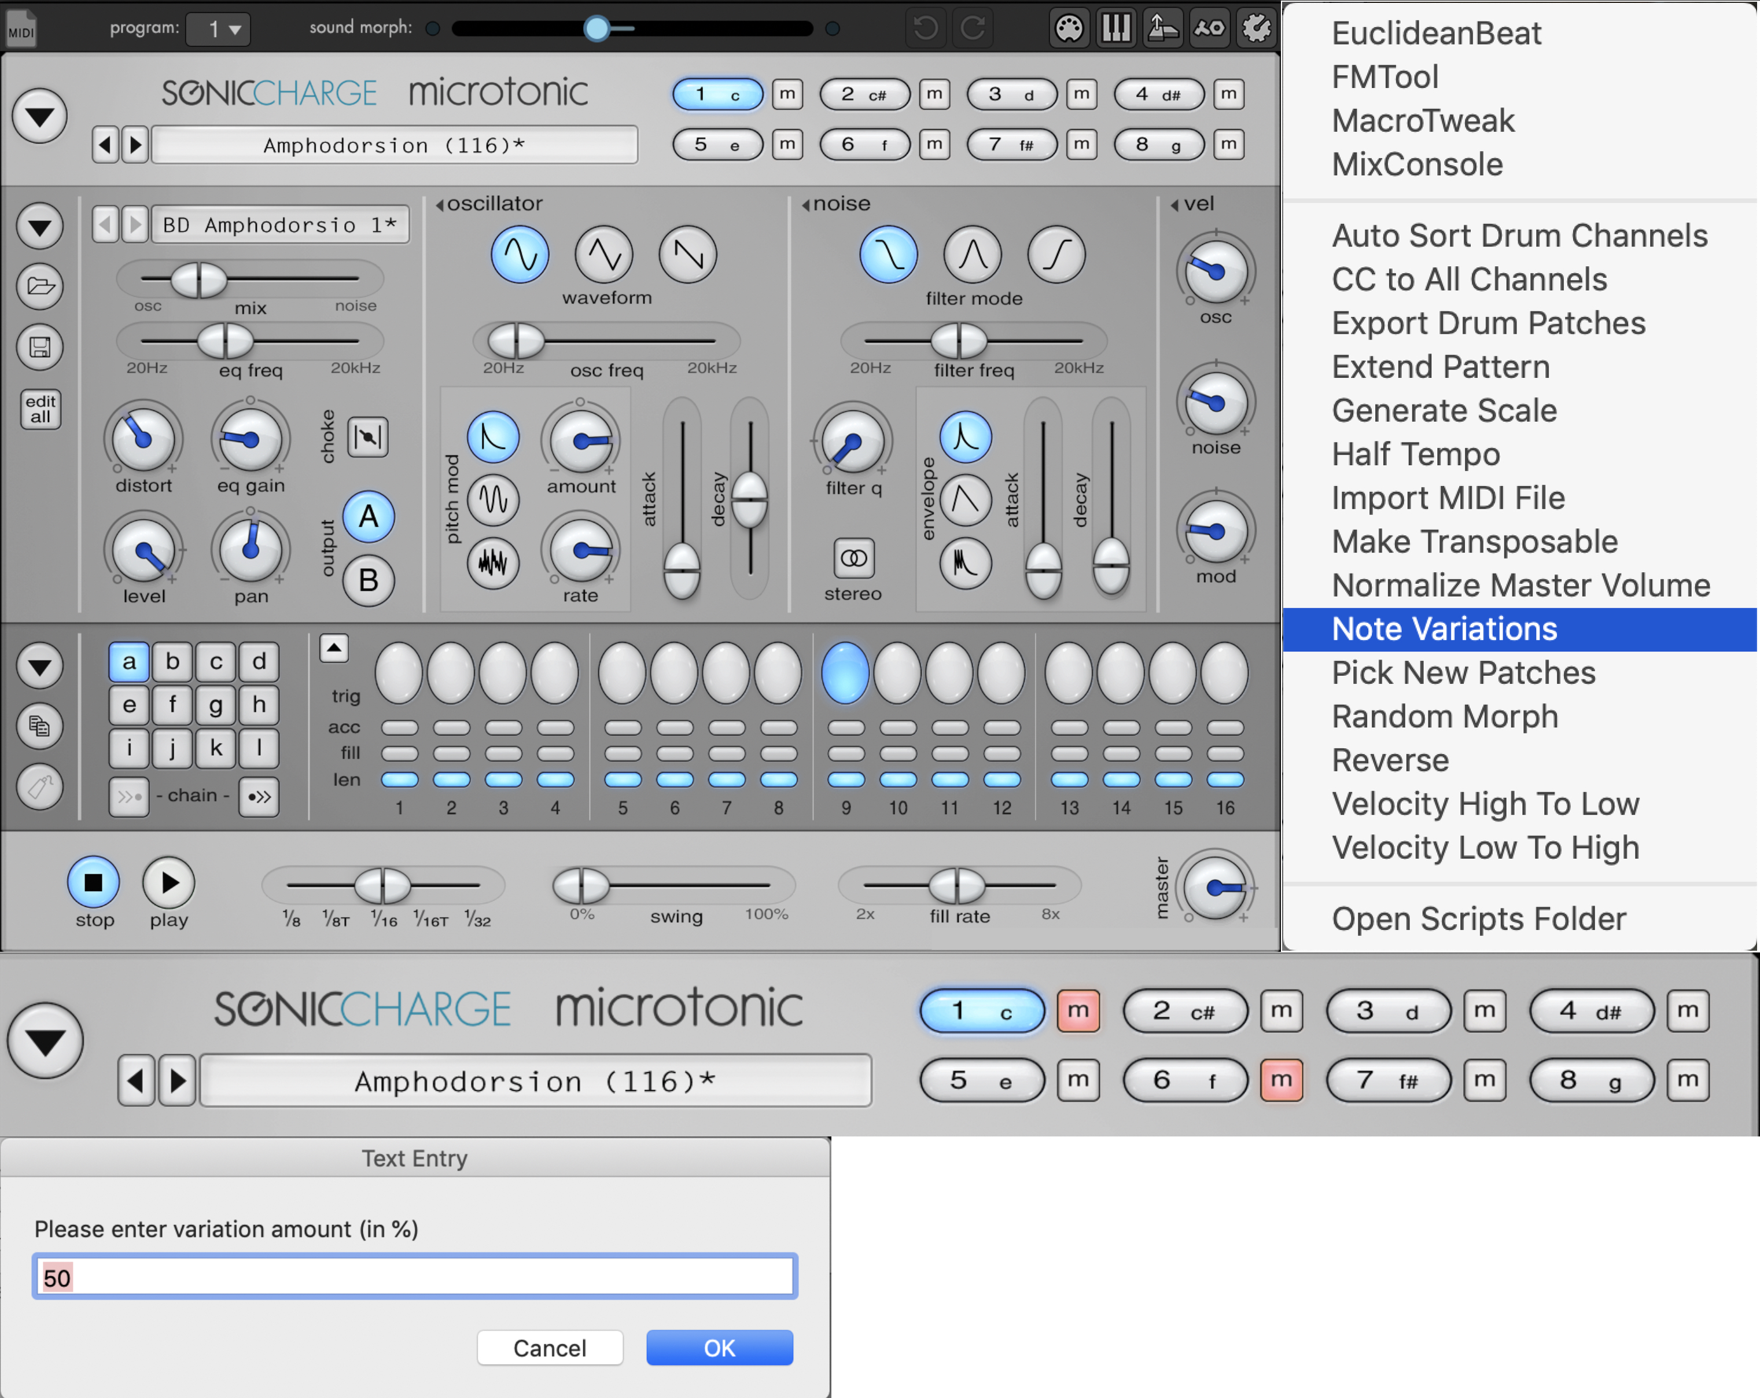Toggle the choke button
1760x1398 pixels.
[368, 437]
